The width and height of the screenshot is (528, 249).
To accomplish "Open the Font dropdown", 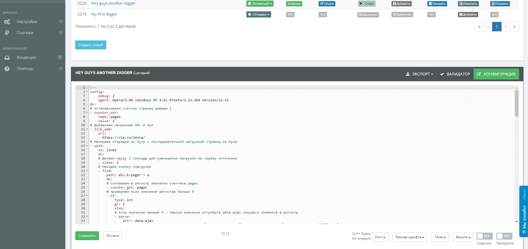I will tap(380, 237).
